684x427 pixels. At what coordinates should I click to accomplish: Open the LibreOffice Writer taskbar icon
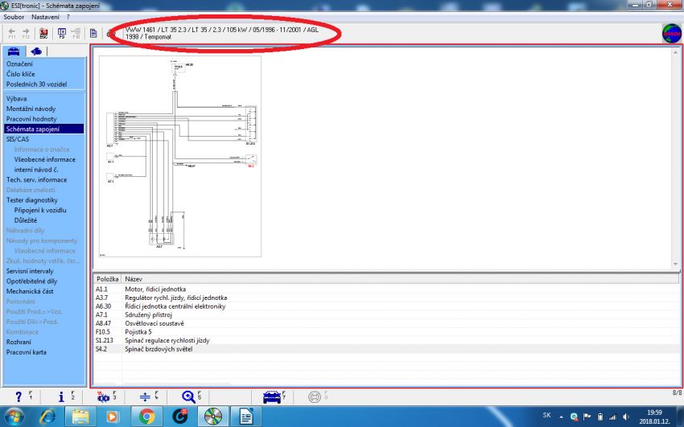(246, 417)
